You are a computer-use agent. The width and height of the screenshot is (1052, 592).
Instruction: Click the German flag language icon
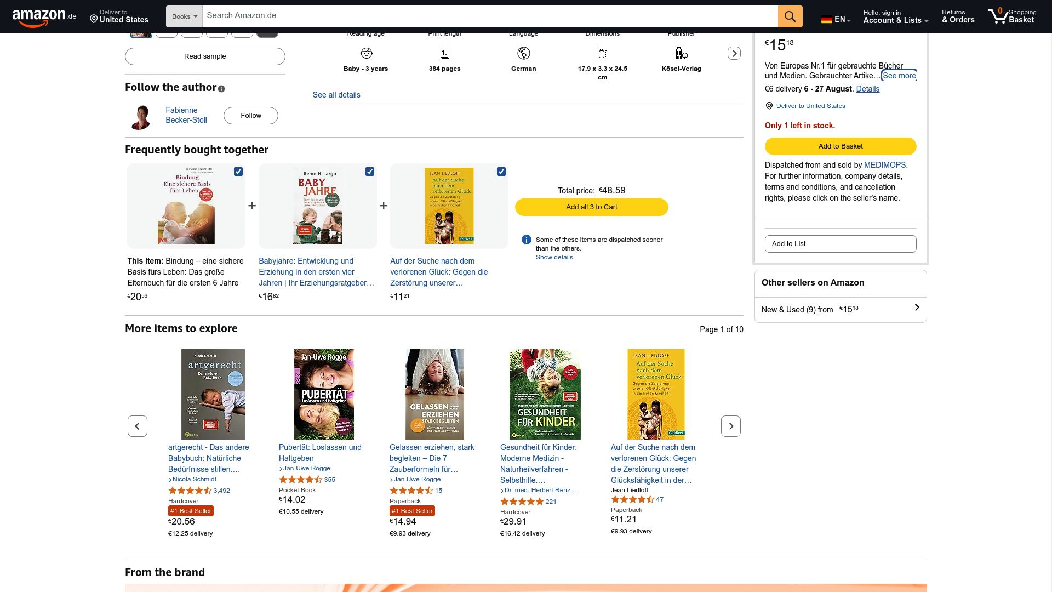(x=826, y=20)
